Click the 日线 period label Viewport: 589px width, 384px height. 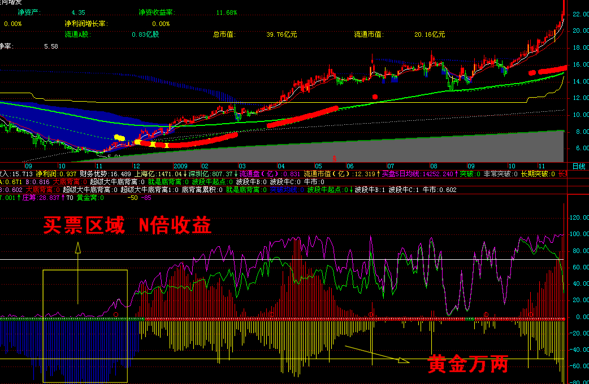coord(578,166)
